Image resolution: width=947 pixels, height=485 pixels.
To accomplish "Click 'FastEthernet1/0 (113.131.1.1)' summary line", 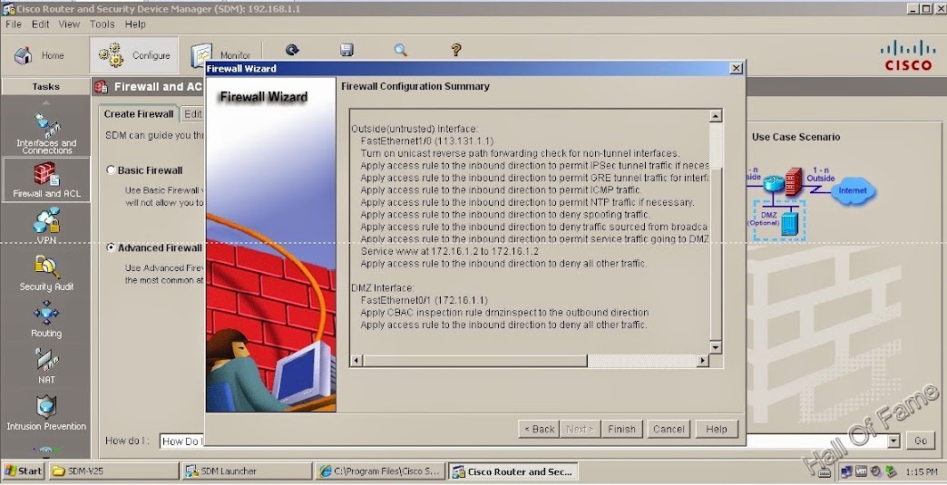I will pyautogui.click(x=427, y=141).
